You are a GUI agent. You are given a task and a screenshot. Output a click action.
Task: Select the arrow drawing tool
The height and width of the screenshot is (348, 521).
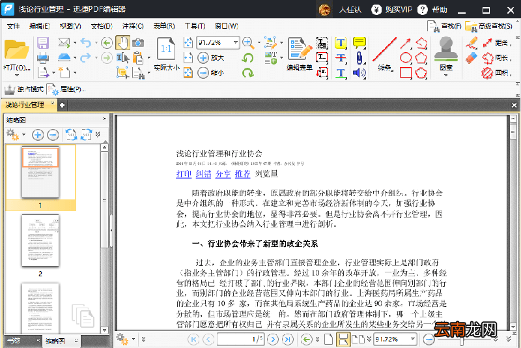click(405, 43)
